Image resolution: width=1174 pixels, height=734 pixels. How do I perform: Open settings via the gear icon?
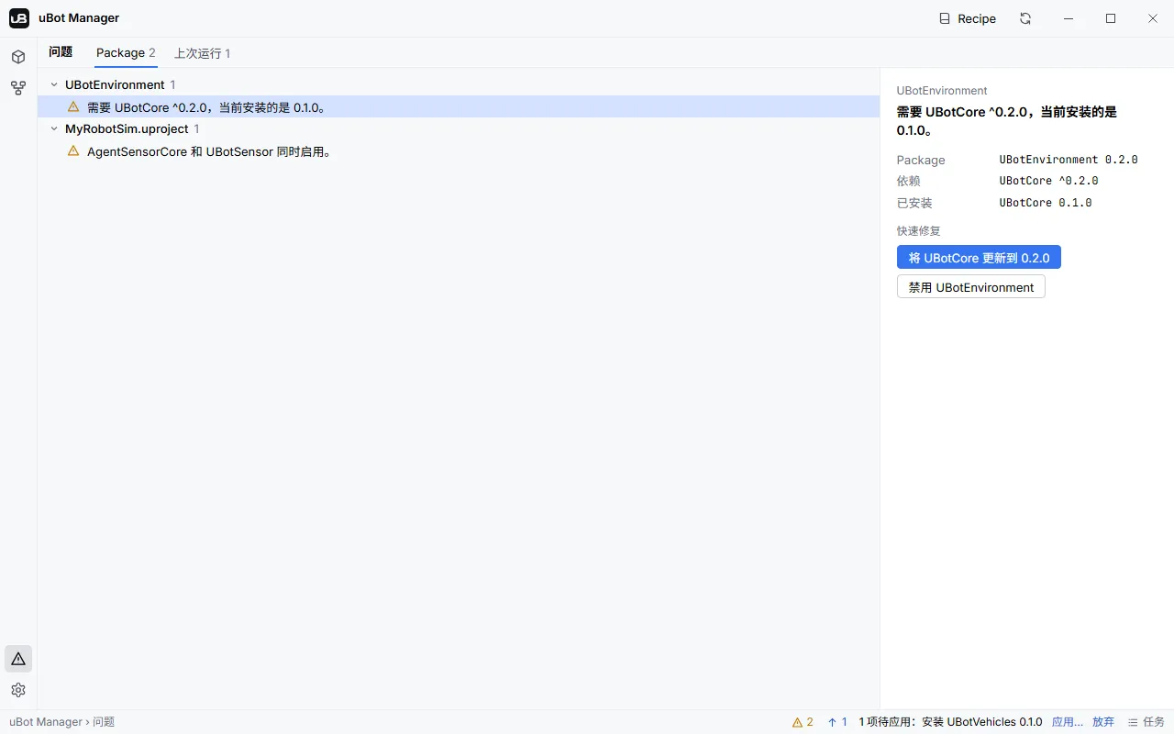[x=18, y=690]
